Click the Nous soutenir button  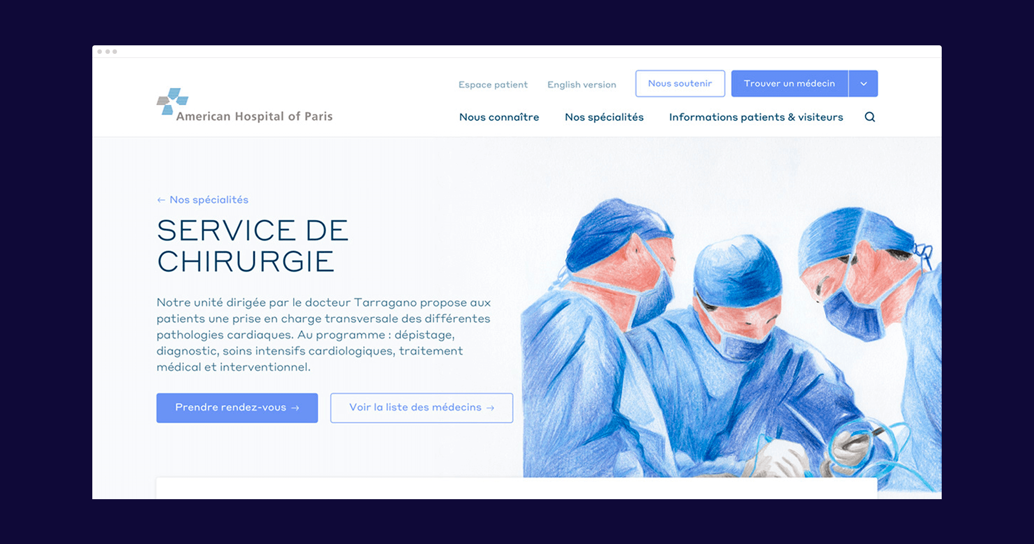(680, 84)
